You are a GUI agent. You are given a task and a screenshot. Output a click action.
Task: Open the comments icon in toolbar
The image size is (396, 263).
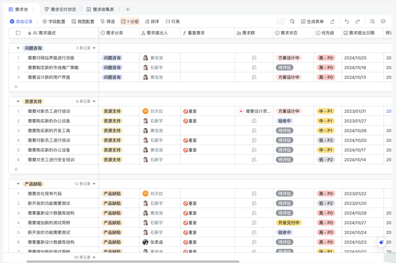[383, 21]
